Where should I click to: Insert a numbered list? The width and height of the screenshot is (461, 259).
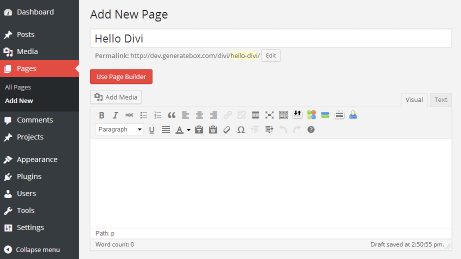[x=157, y=115]
